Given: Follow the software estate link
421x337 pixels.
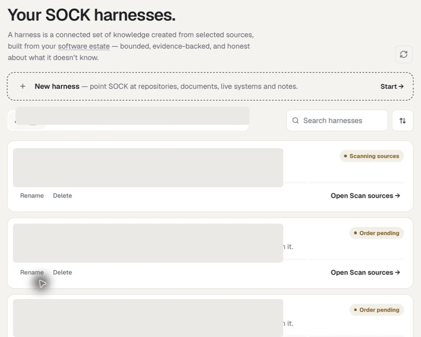Looking at the screenshot, I should [x=84, y=46].
